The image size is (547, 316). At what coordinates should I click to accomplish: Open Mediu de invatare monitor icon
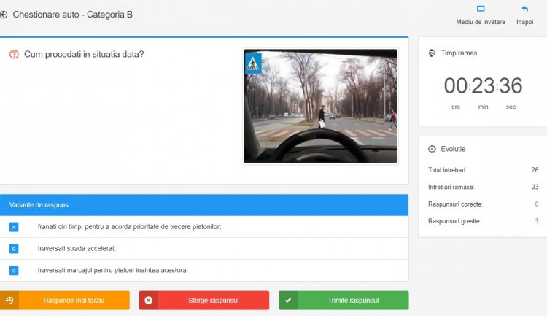481,9
